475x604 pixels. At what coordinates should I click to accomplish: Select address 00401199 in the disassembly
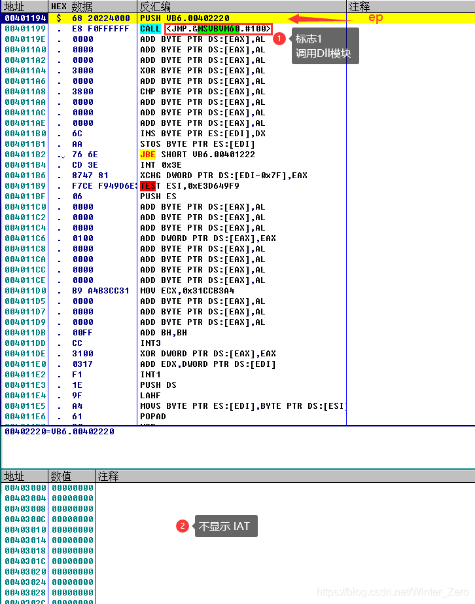[x=26, y=29]
